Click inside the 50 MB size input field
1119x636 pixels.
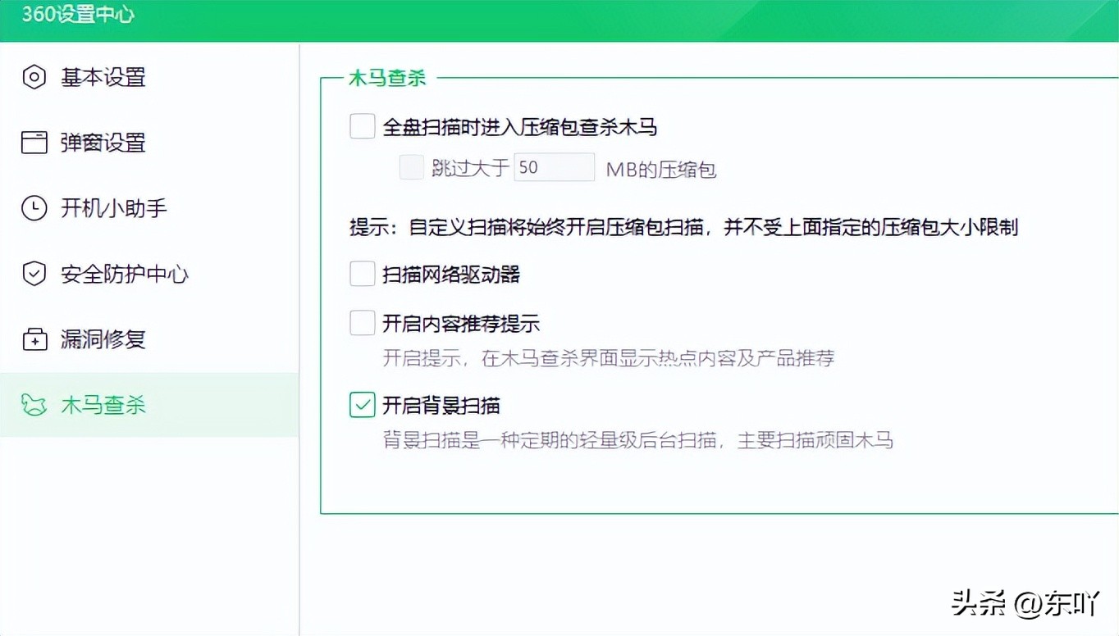coord(554,166)
